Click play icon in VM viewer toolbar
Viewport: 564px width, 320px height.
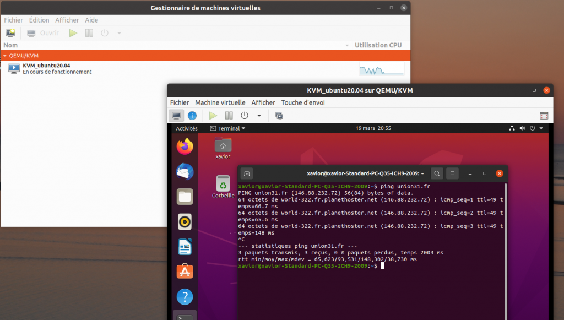[213, 116]
